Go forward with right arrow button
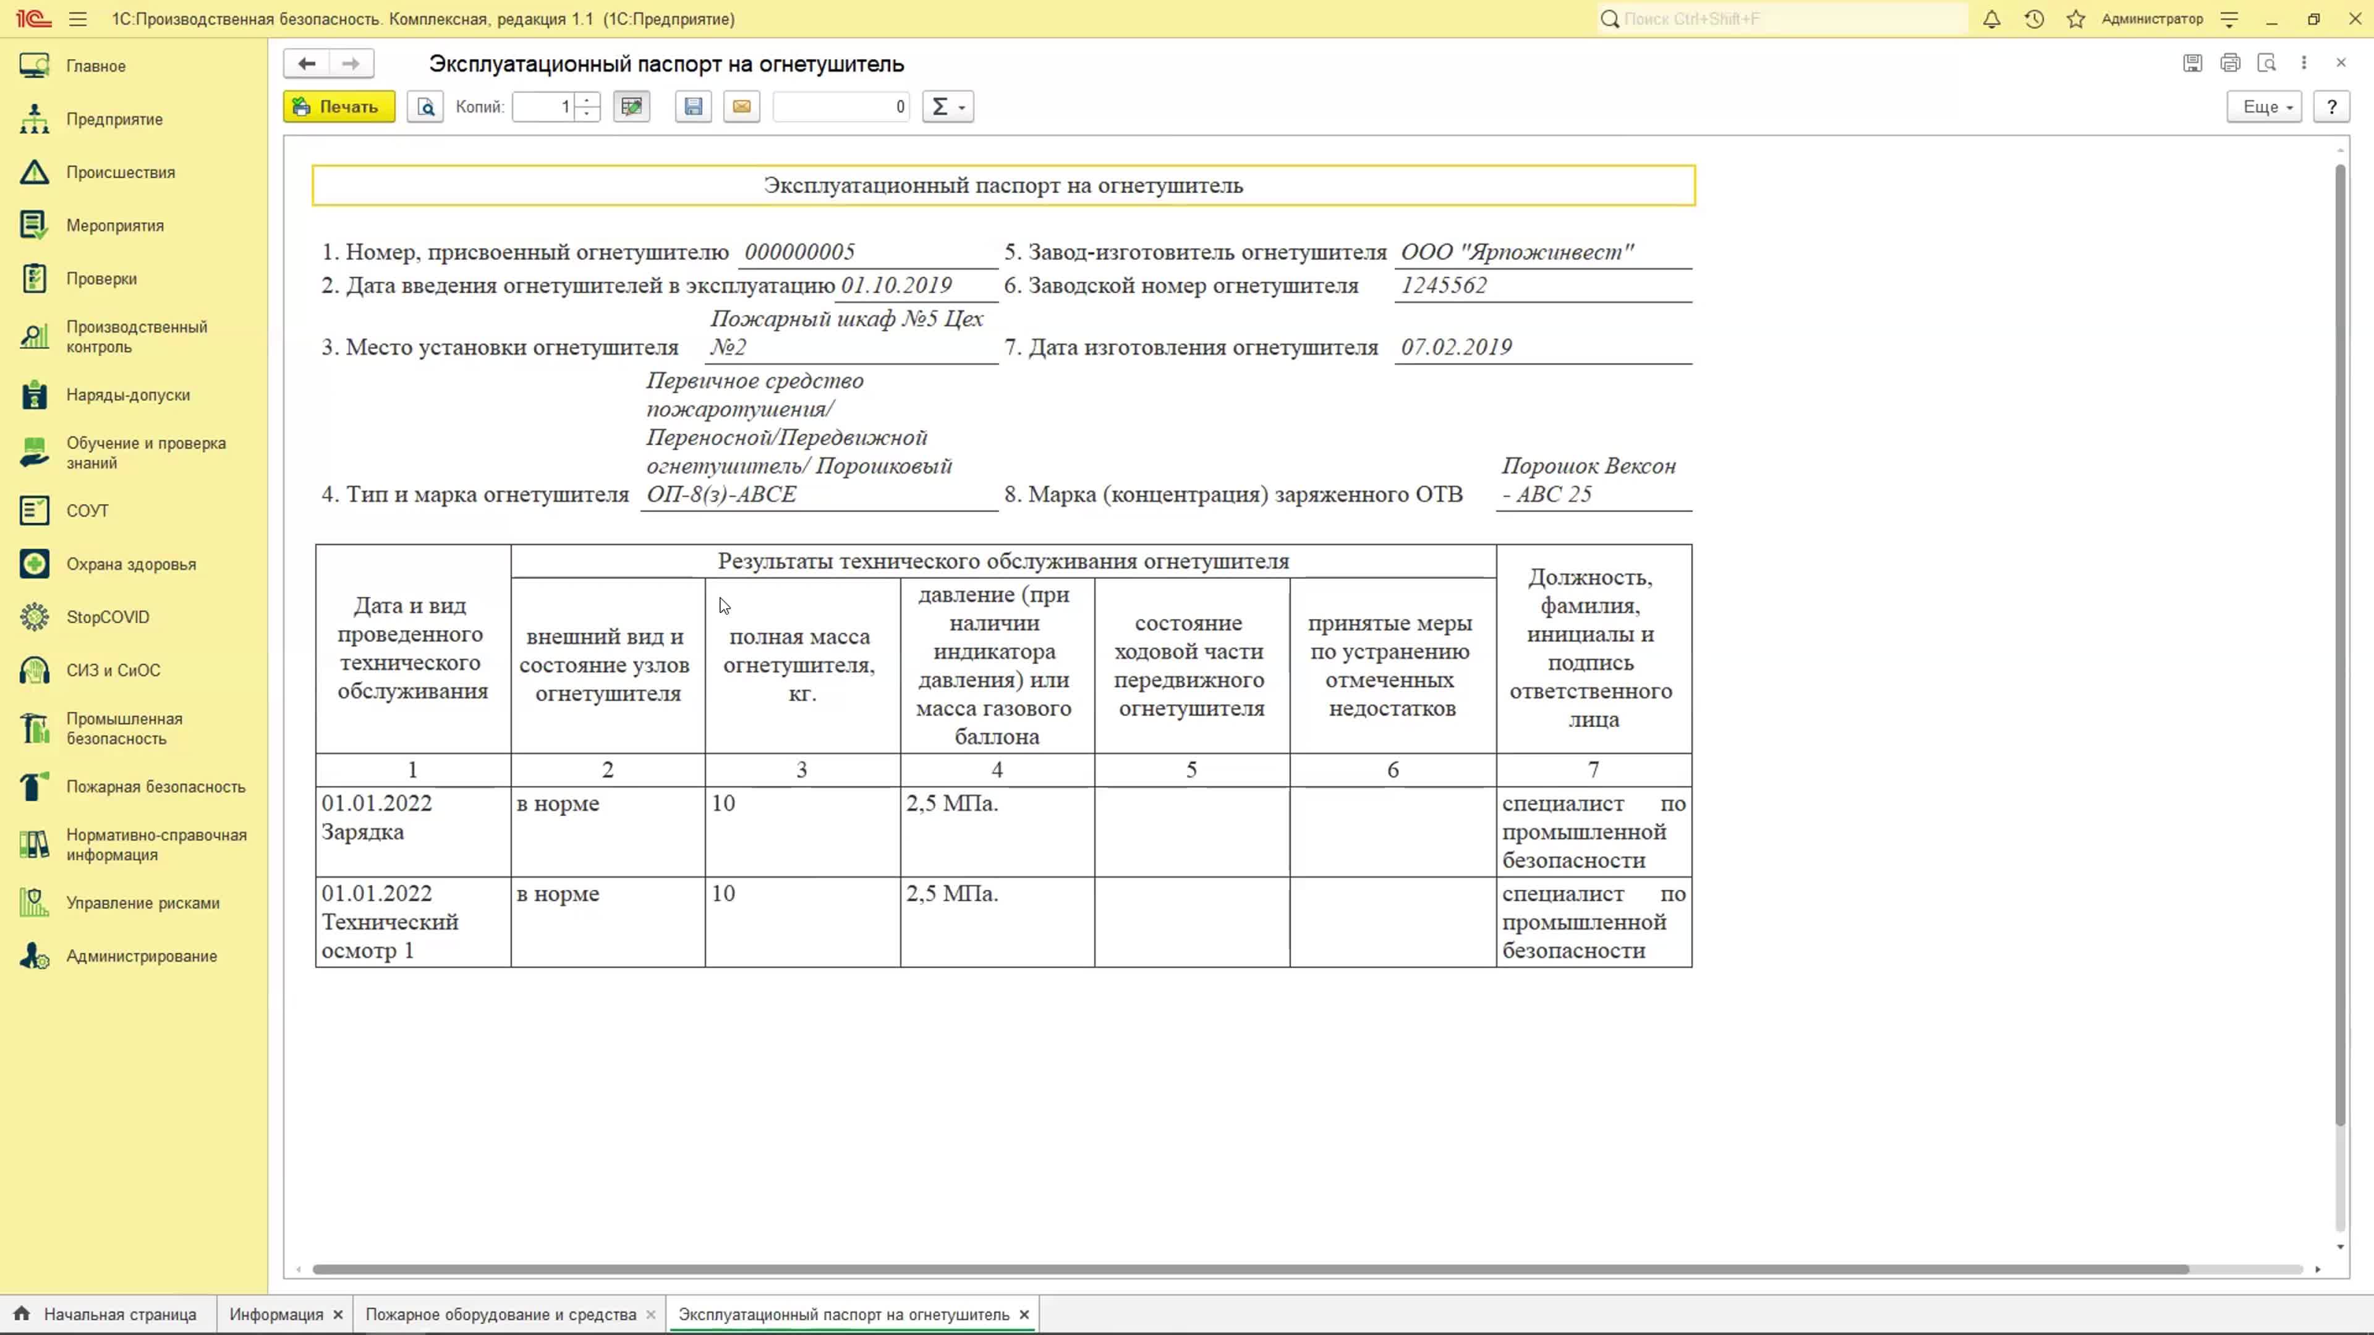2374x1335 pixels. click(x=351, y=64)
